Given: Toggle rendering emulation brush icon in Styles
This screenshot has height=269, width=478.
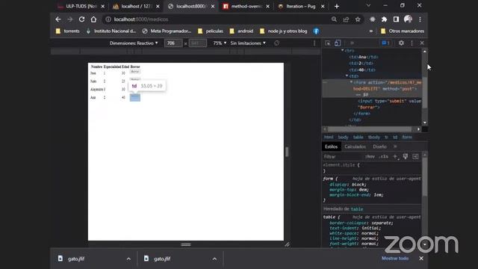Looking at the screenshot, I should (406, 156).
